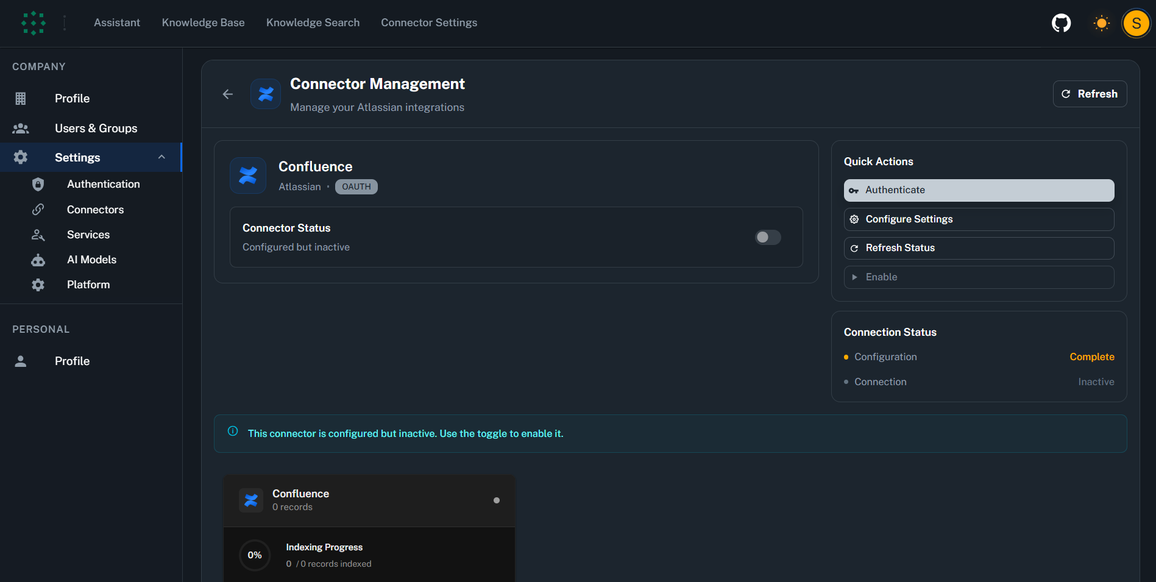
Task: Select Authentication in the Settings sidebar
Action: pyautogui.click(x=103, y=183)
